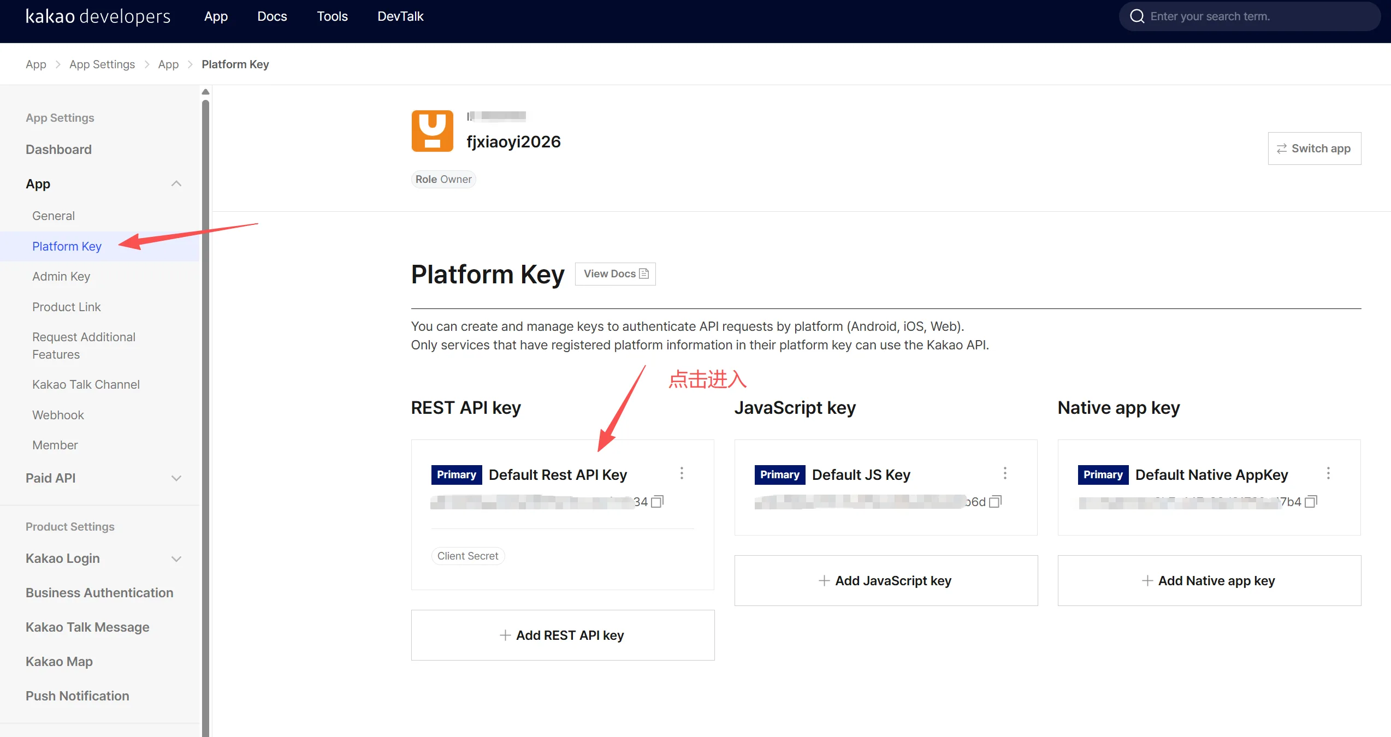
Task: Open Push Notification in sidebar
Action: click(78, 696)
